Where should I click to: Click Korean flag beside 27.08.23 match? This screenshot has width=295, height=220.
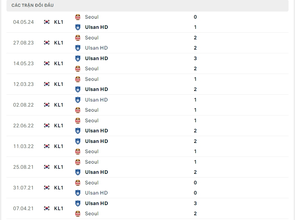click(x=47, y=43)
